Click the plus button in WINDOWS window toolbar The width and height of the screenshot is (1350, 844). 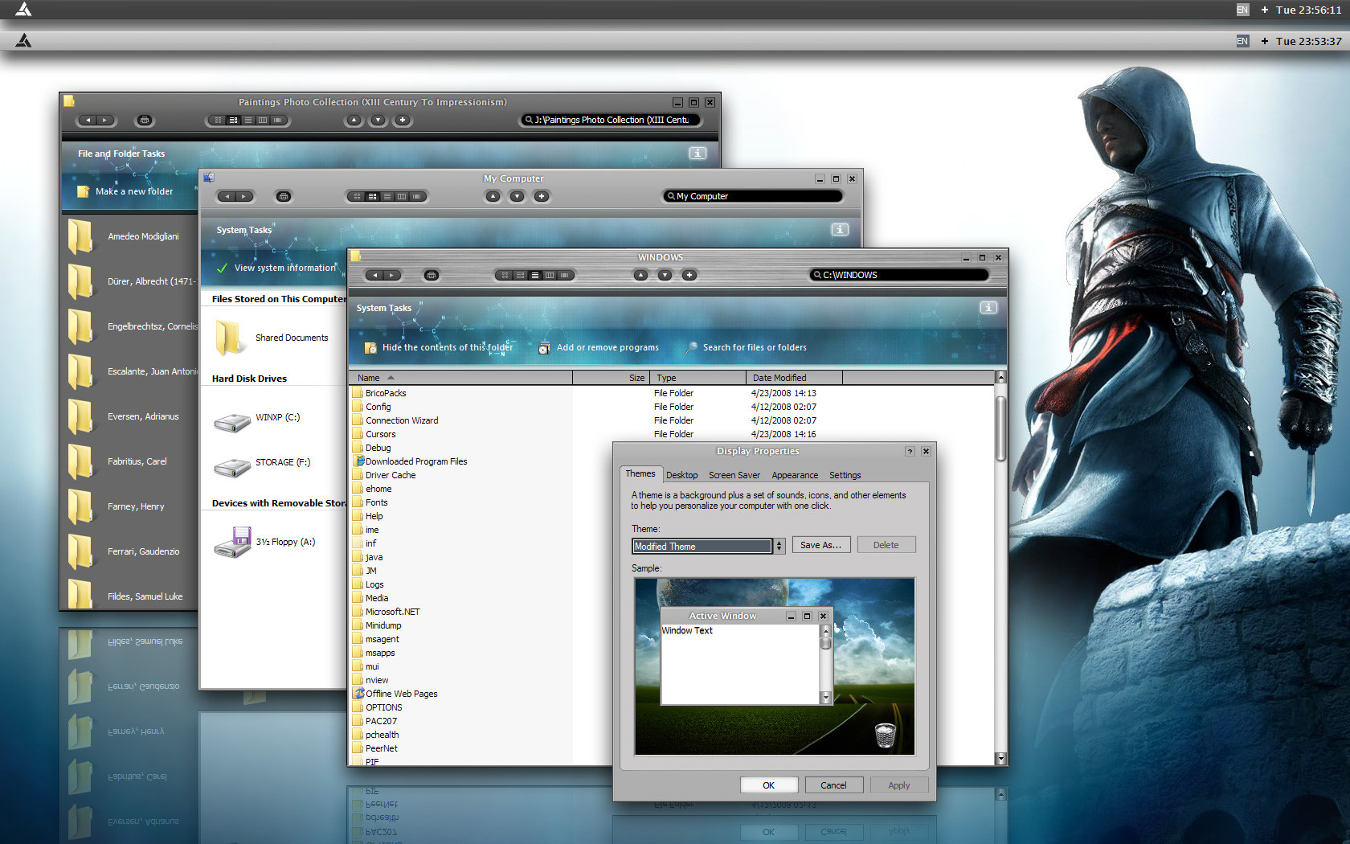click(x=689, y=275)
